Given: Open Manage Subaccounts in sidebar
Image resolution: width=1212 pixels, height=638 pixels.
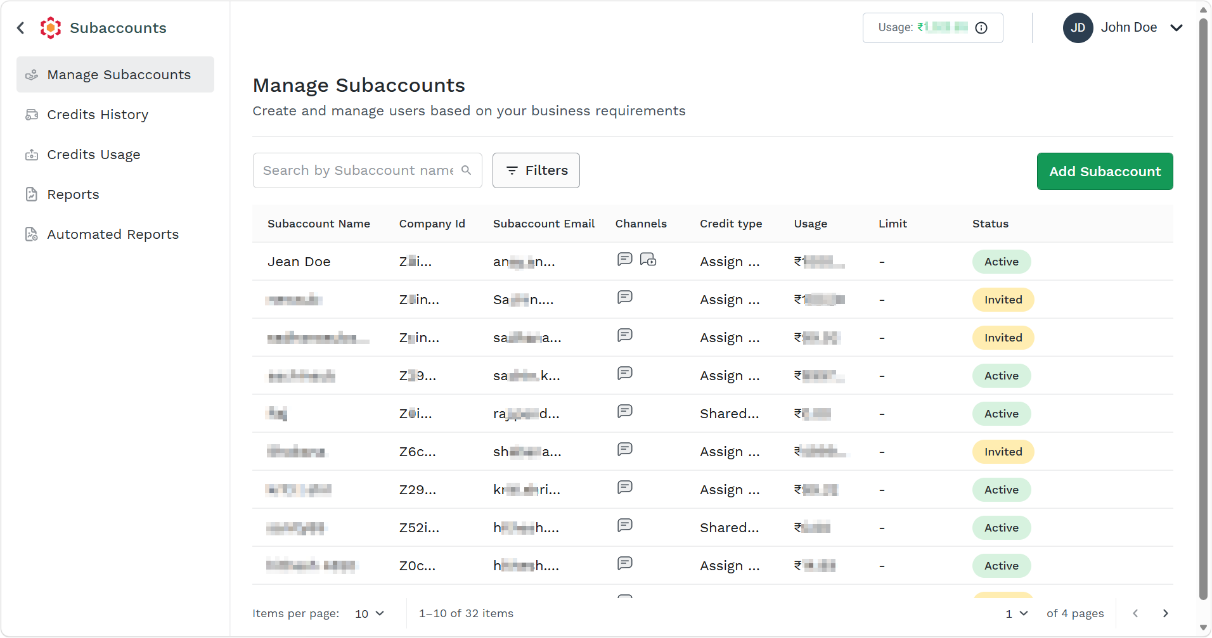Looking at the screenshot, I should tap(115, 75).
